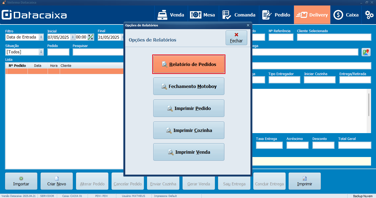Viewport: 376px width, 198px height.
Task: Click the Importar button
Action: pyautogui.click(x=21, y=181)
